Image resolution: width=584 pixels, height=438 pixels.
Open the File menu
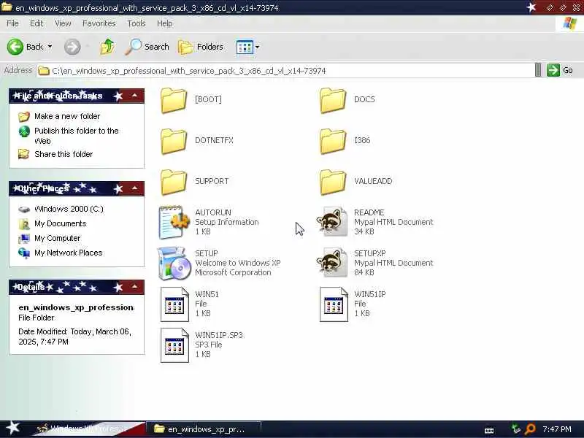point(12,23)
